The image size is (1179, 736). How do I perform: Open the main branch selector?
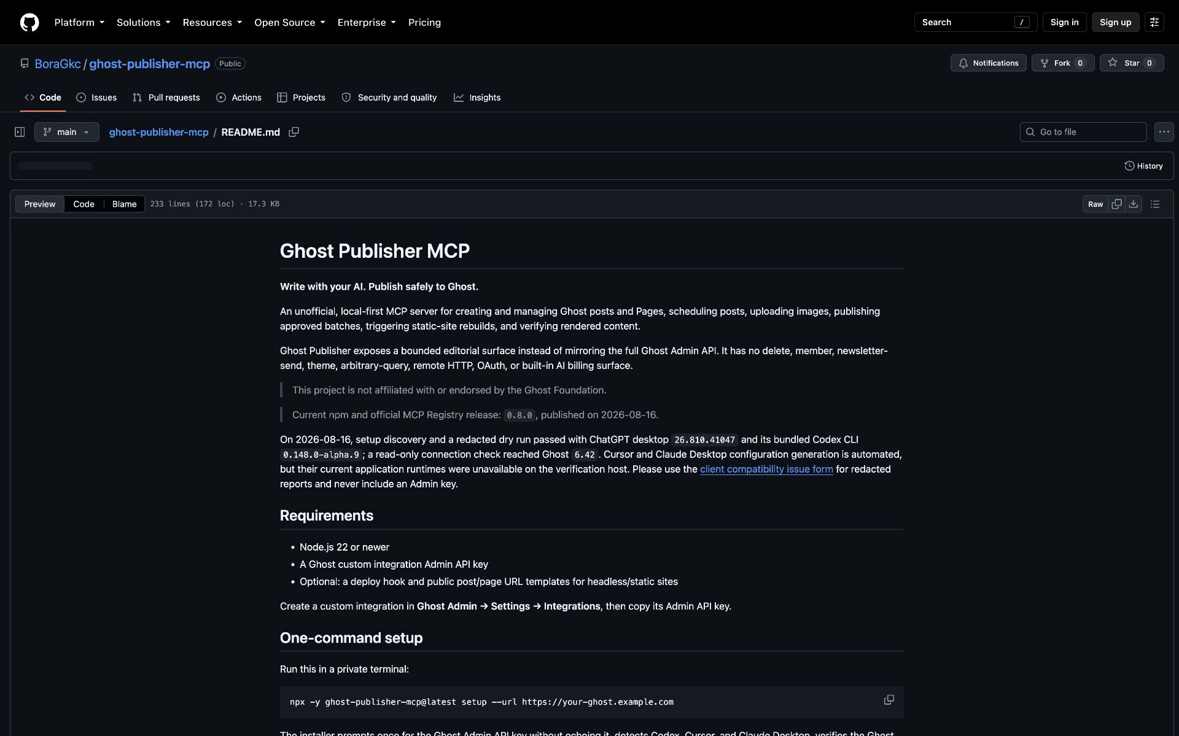66,132
